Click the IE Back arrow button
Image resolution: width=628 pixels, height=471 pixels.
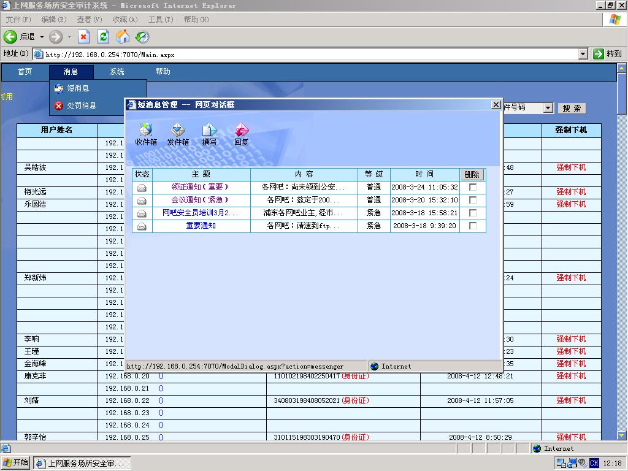pos(10,37)
